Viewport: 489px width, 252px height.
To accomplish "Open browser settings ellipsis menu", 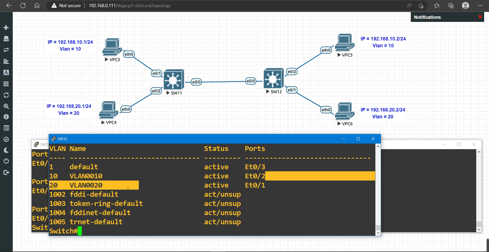I will point(480,5).
